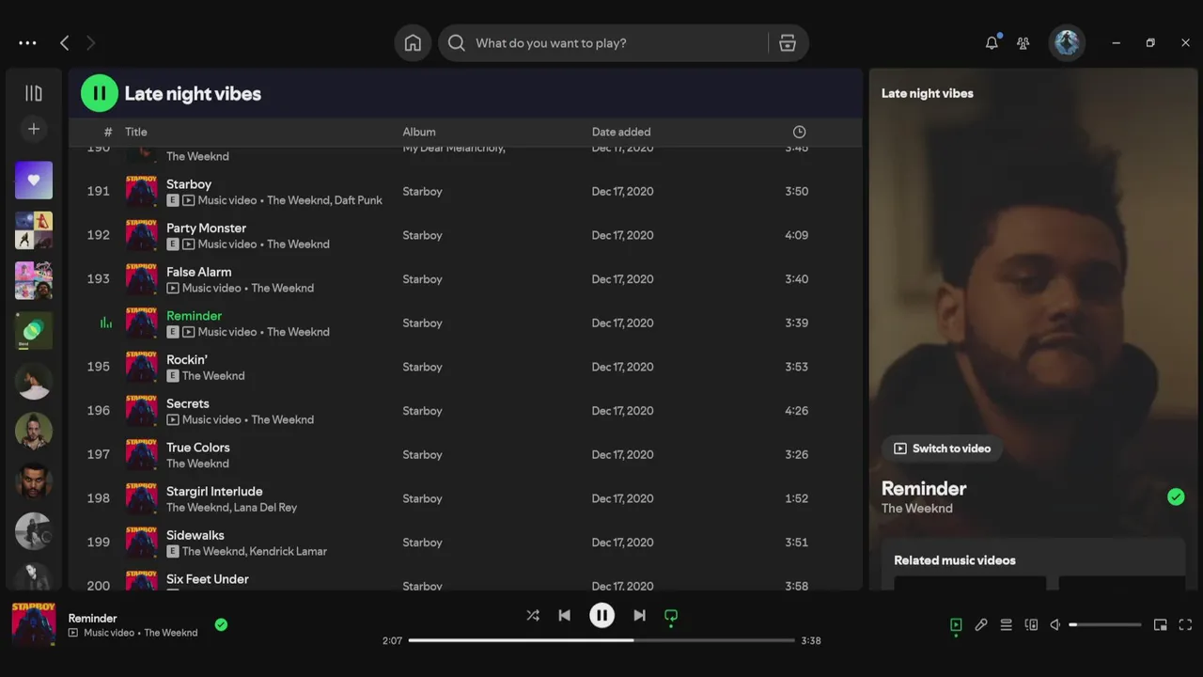Click the Switch to video button
The image size is (1203, 677).
[942, 449]
